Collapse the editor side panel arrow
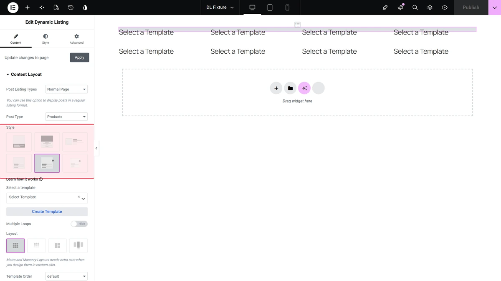This screenshot has height=281, width=501. coord(96,148)
